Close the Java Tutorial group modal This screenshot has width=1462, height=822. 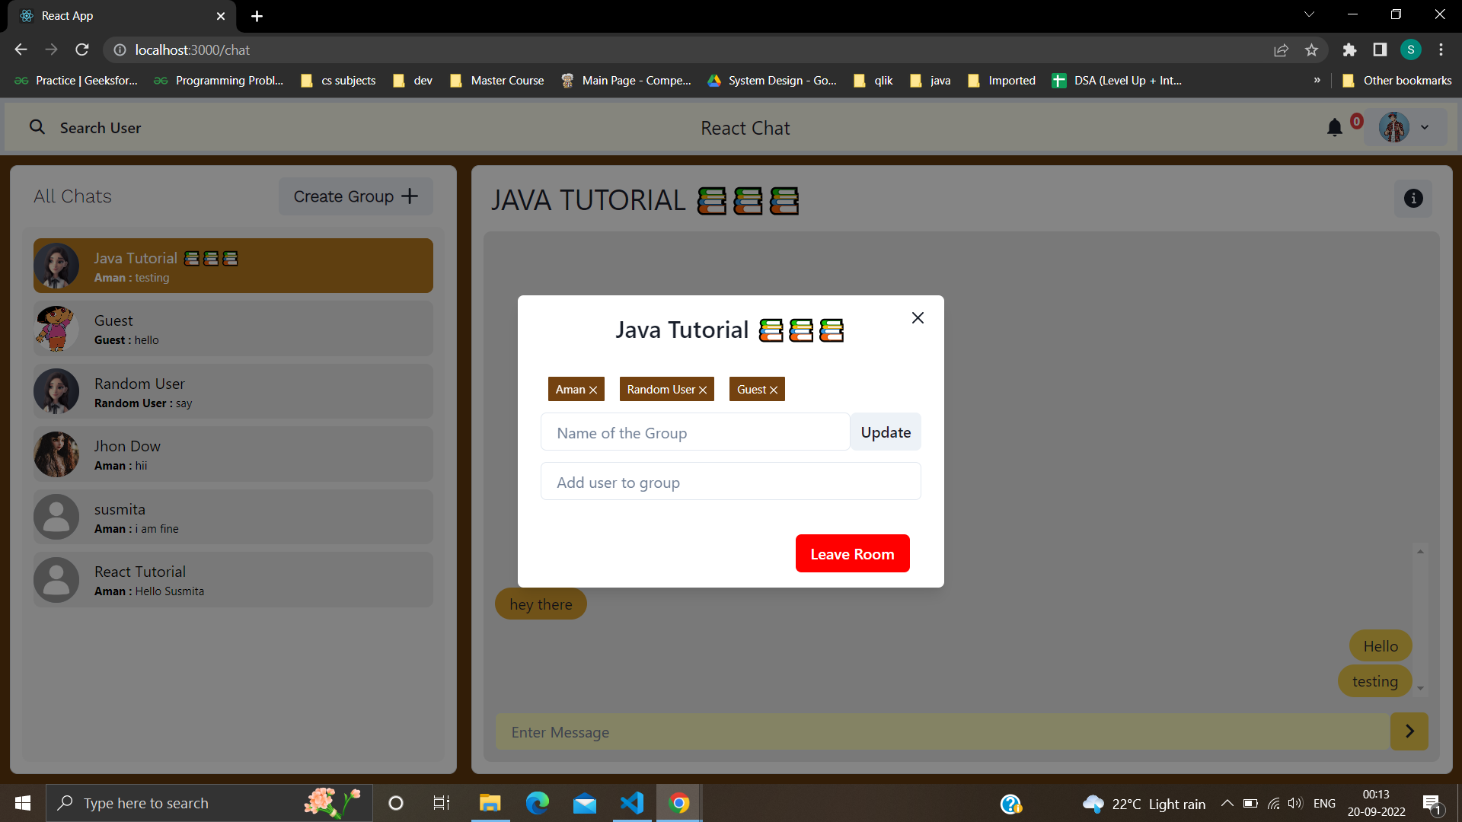918,318
